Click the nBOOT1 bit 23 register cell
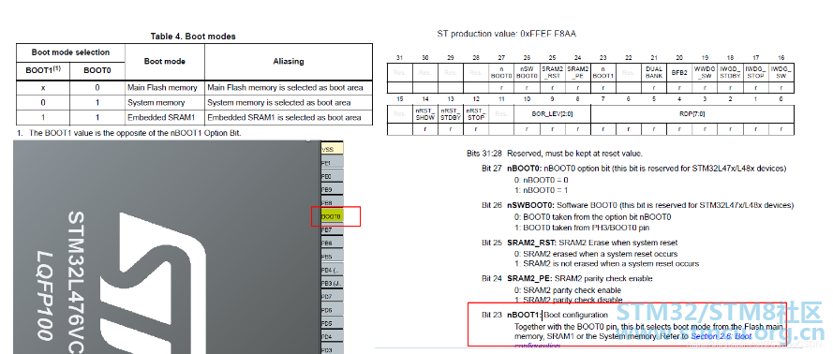Screen dimensions: 833x354 (603, 73)
